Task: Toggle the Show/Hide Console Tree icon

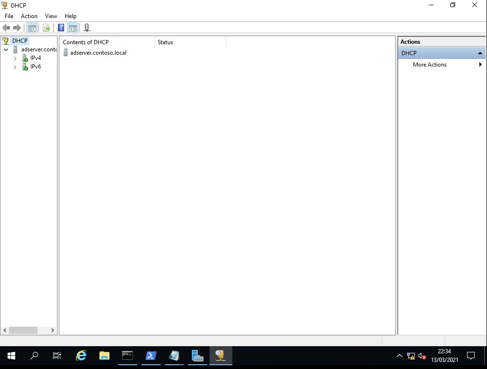Action: (x=32, y=28)
